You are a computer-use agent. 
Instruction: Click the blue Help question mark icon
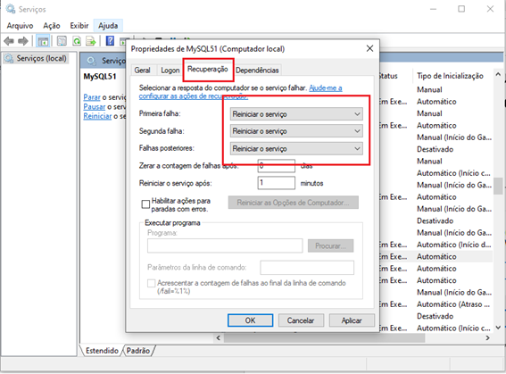click(110, 41)
